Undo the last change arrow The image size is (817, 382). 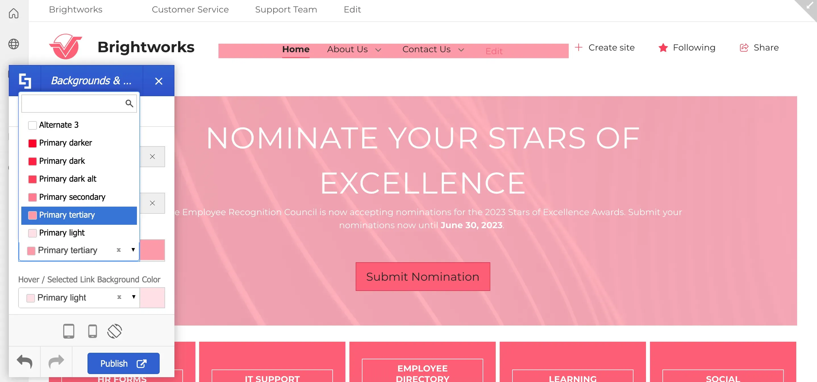[x=25, y=362]
